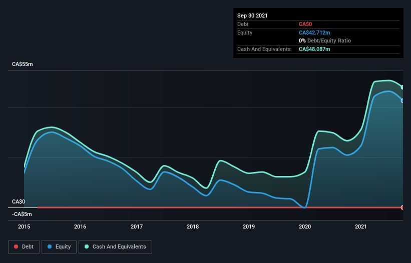Click the CA$42.712m equity value
The height and width of the screenshot is (263, 411).
click(x=314, y=32)
